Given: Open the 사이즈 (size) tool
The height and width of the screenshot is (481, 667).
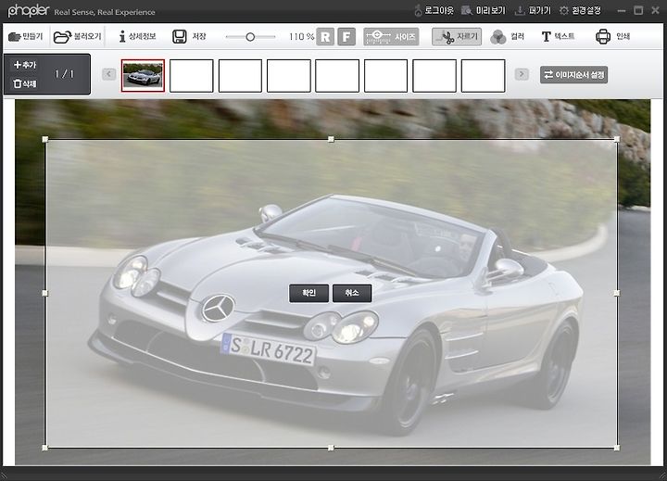Looking at the screenshot, I should pyautogui.click(x=391, y=36).
